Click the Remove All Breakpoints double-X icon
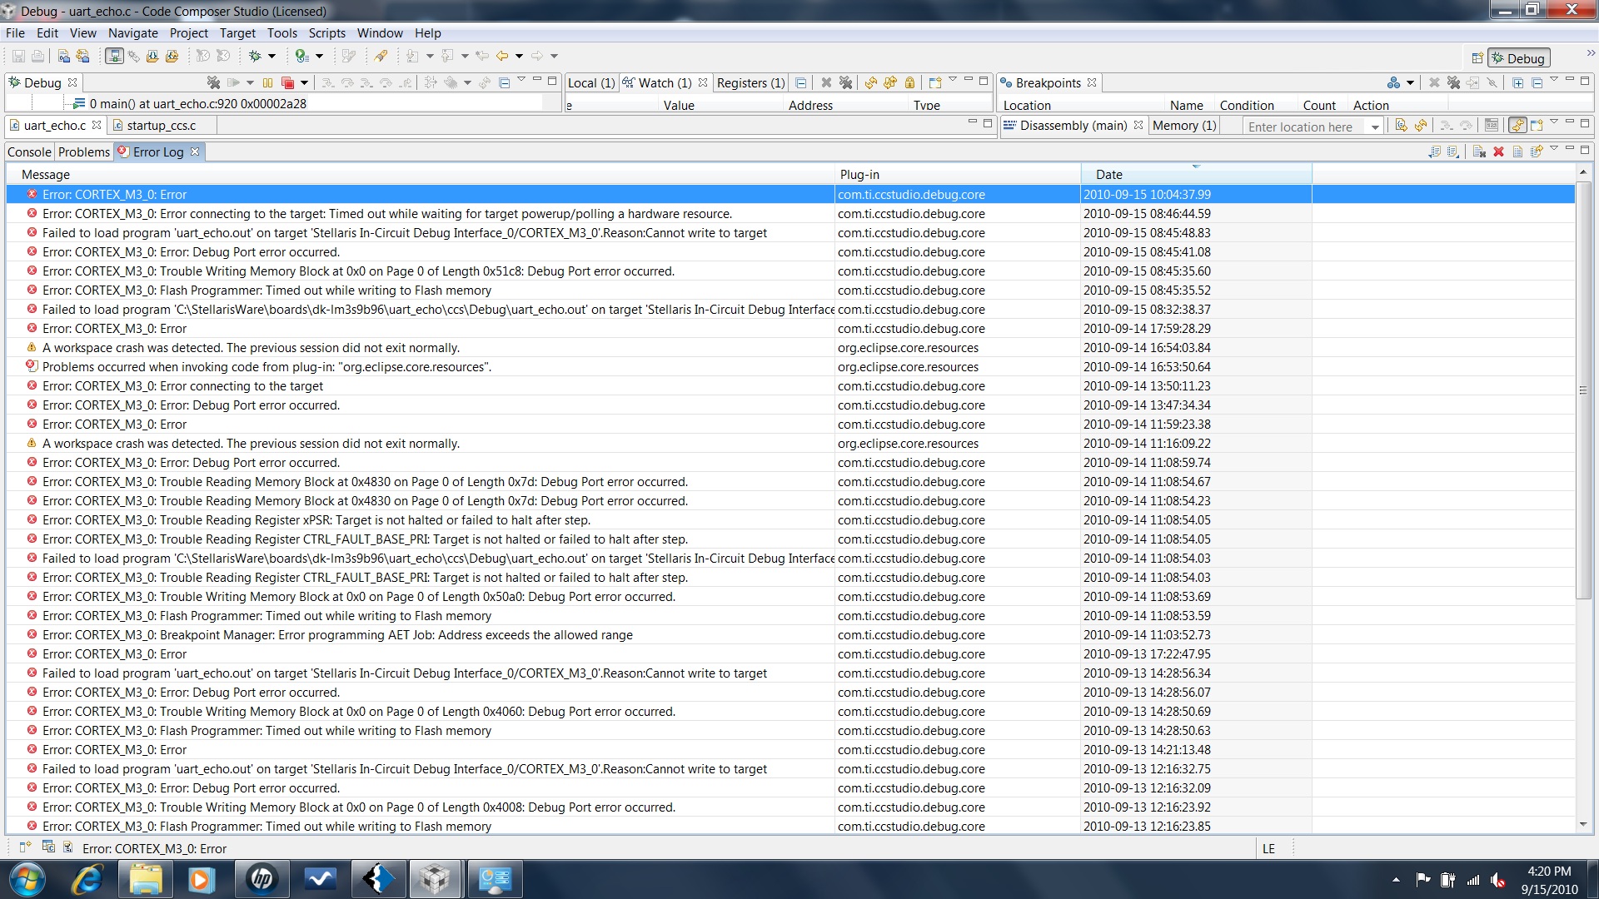This screenshot has width=1599, height=899. (x=1453, y=82)
